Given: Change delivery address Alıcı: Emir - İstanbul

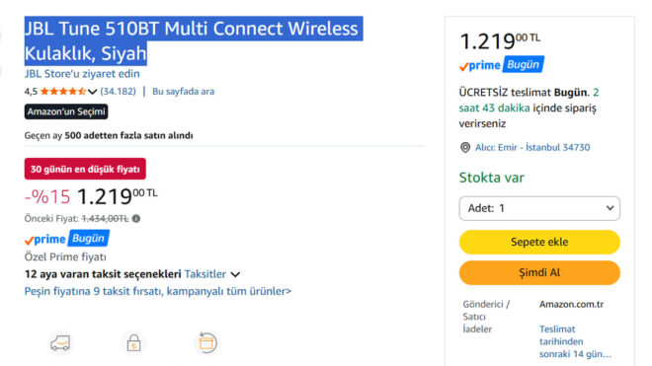Looking at the screenshot, I should (x=532, y=147).
